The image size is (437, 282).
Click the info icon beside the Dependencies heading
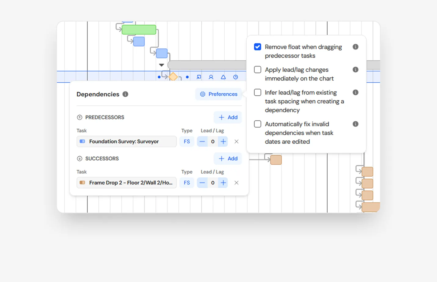tap(125, 94)
